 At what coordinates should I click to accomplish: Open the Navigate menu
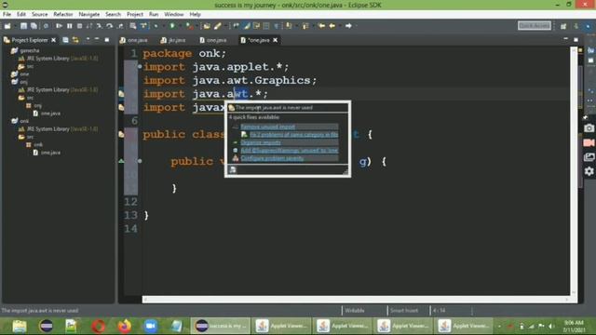(x=89, y=14)
